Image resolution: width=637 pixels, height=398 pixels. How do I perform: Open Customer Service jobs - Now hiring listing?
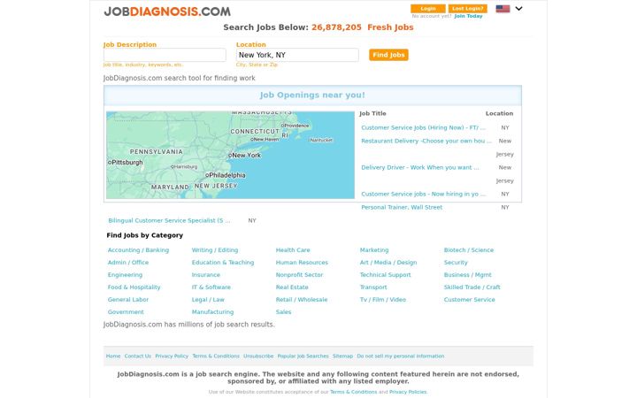coord(423,194)
